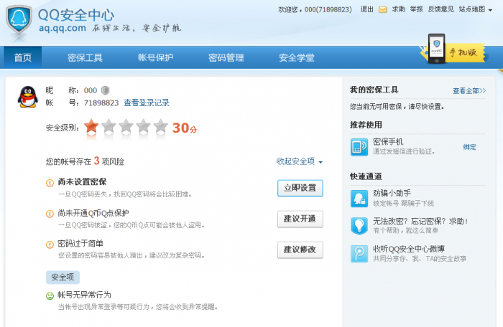The width and height of the screenshot is (503, 327).
Task: Switch to the 密保工具 tab
Action: [85, 57]
